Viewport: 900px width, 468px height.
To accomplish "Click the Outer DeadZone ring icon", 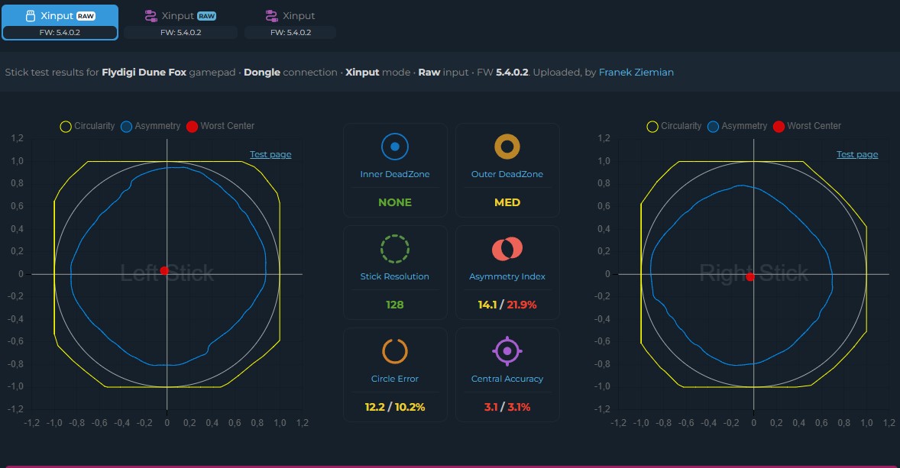I will pos(507,147).
